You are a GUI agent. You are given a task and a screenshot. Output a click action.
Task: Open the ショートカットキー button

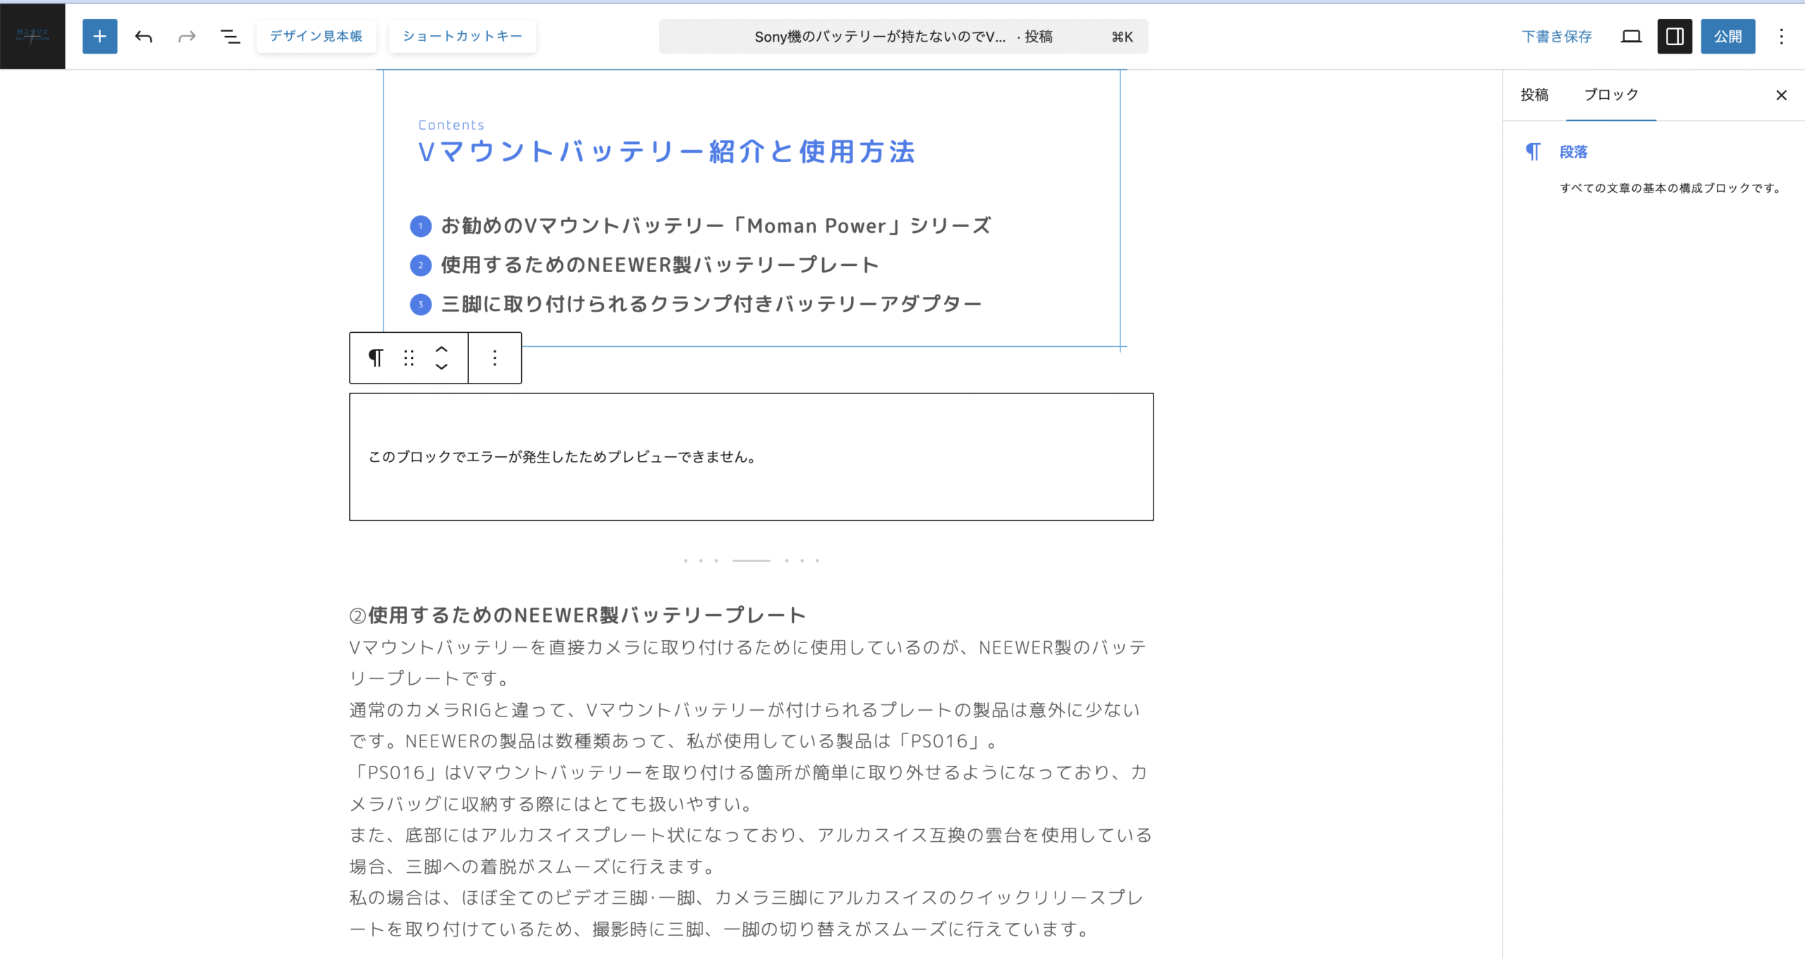[463, 36]
